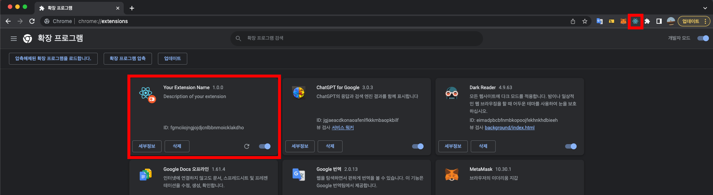Reload the Your Extension Name extension

247,146
